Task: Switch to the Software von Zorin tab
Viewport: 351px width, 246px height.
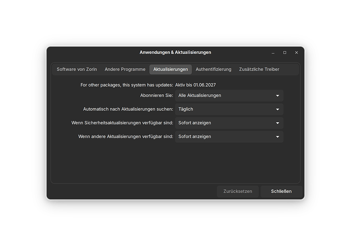Action: coord(77,69)
